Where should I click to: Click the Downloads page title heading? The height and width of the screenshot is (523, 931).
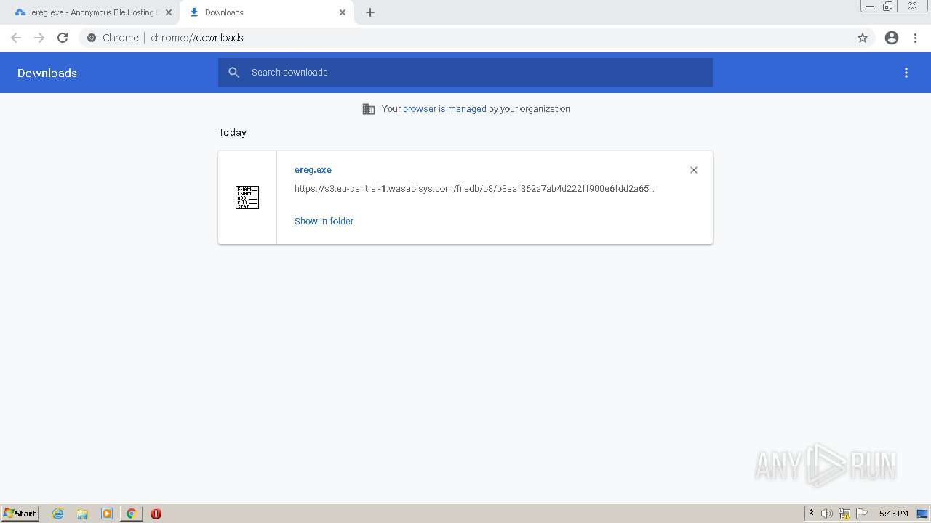[x=47, y=73]
